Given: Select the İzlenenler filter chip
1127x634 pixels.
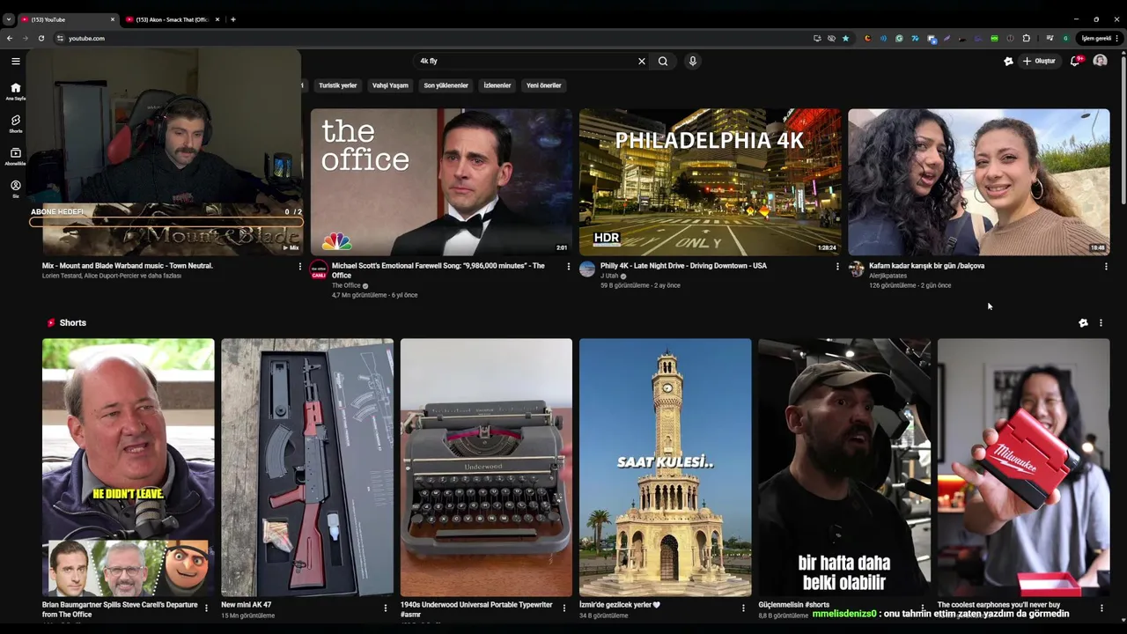Looking at the screenshot, I should tap(497, 85).
